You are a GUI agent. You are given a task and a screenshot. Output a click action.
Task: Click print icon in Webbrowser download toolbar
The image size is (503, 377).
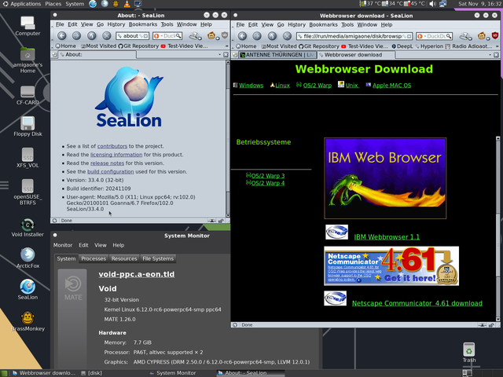pos(464,36)
